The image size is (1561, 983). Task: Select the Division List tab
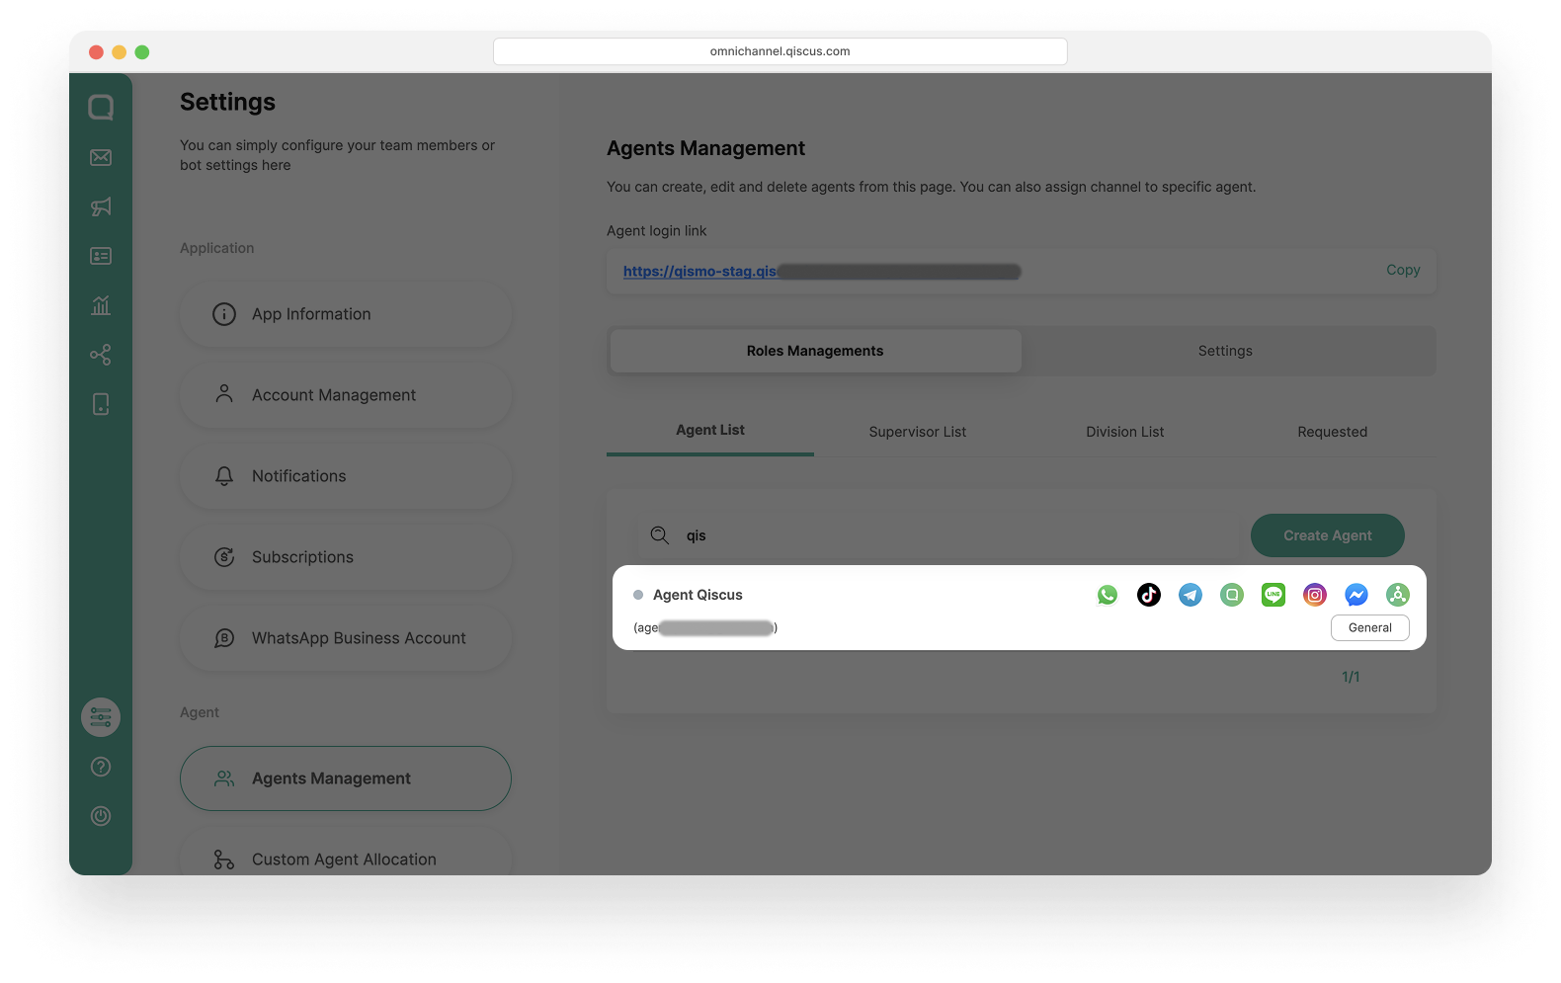coord(1125,432)
